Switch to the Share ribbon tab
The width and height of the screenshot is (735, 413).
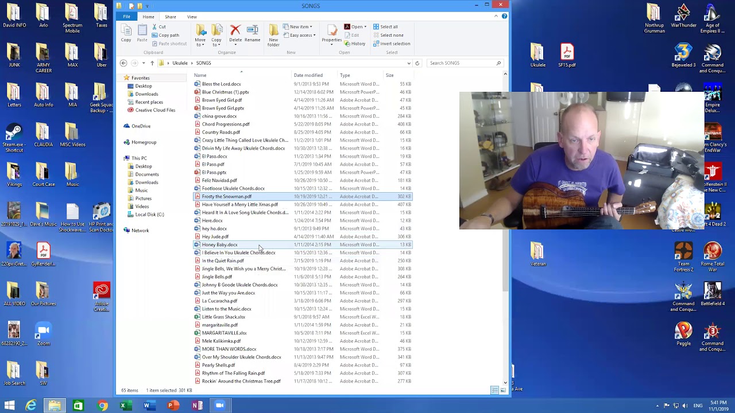[171, 17]
